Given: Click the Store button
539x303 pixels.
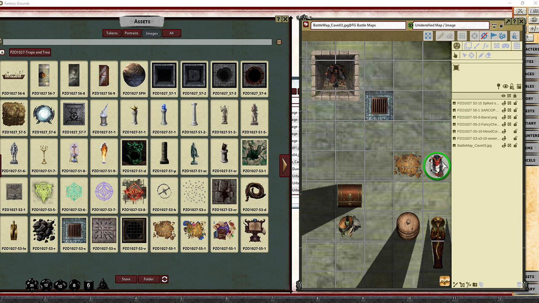Looking at the screenshot, I should (x=125, y=279).
